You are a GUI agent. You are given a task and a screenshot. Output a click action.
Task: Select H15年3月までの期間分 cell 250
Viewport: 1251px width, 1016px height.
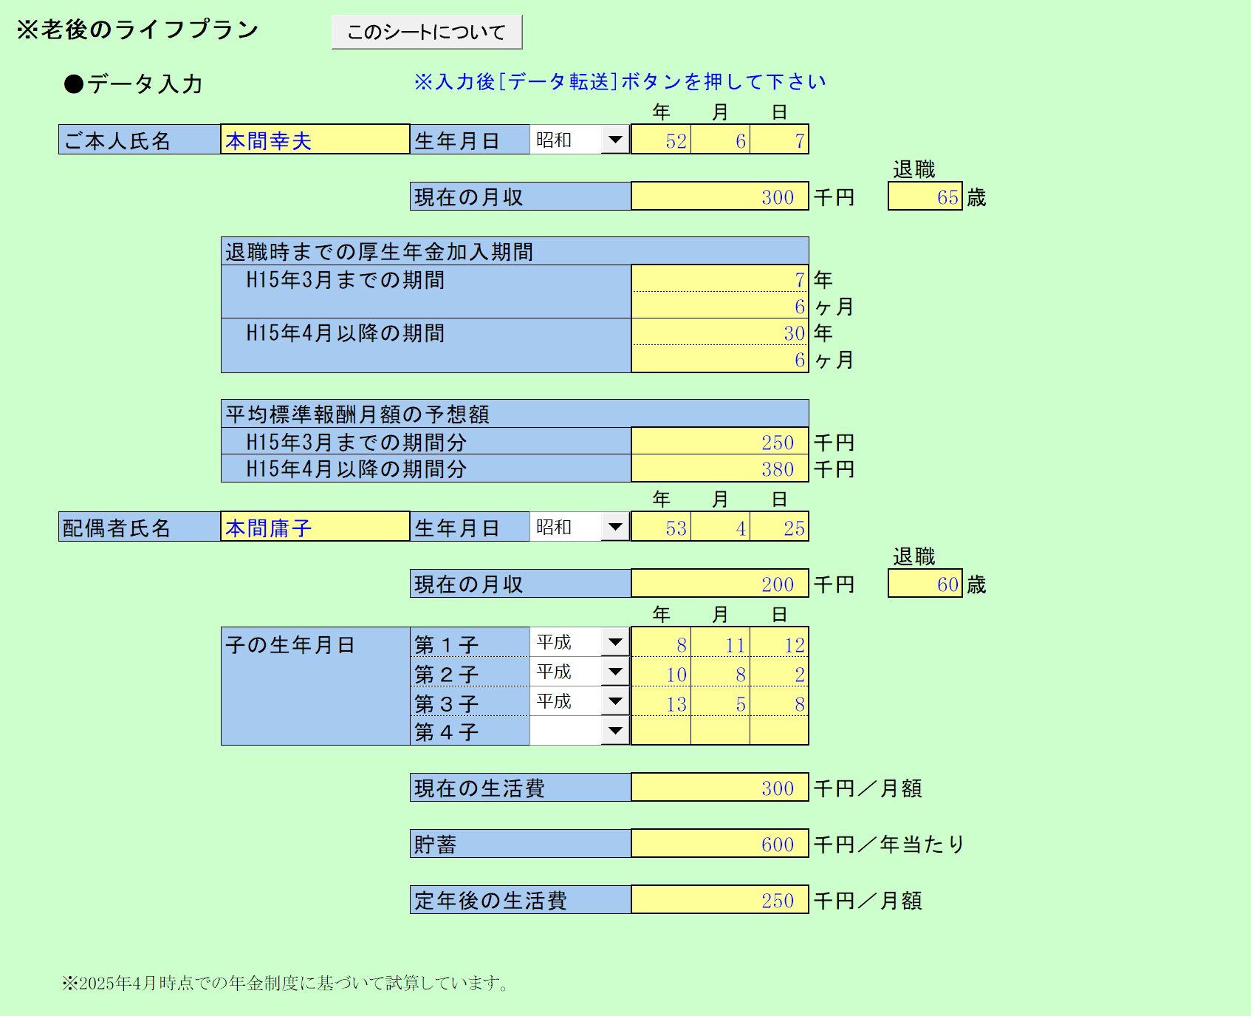[720, 441]
